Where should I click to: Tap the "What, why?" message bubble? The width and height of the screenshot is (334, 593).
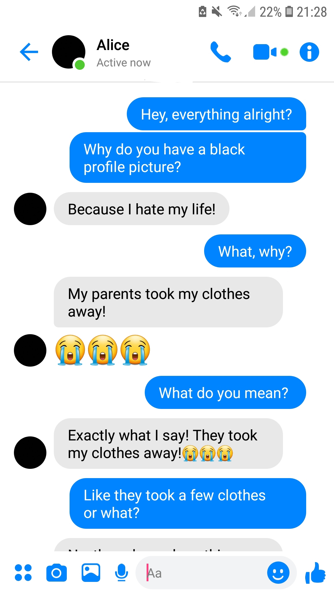point(255,251)
